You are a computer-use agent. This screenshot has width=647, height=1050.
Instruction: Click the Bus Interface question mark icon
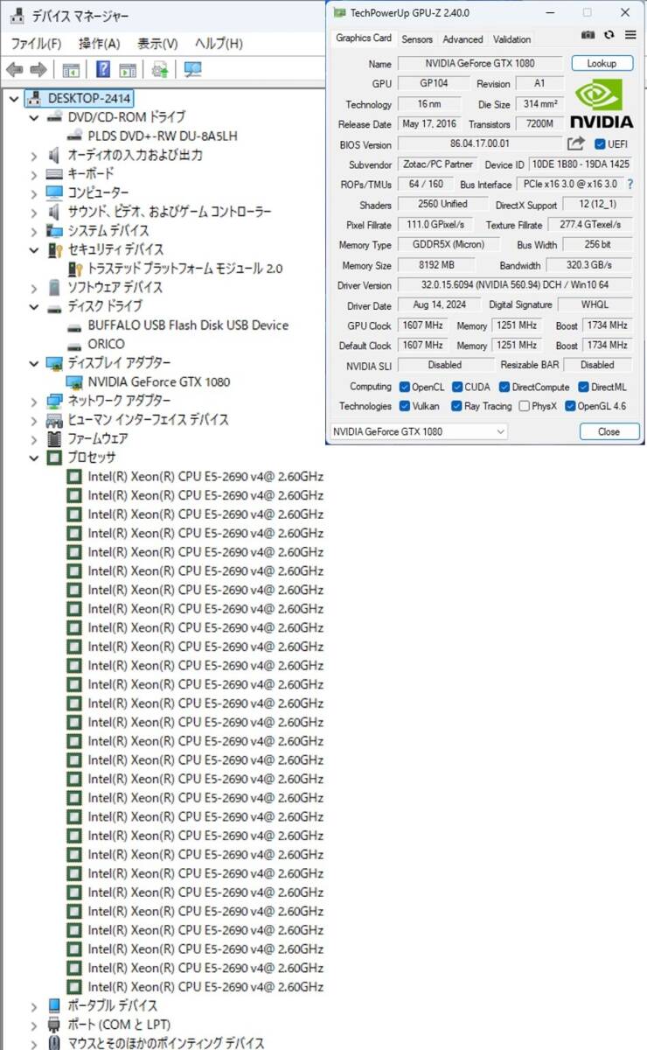[630, 184]
